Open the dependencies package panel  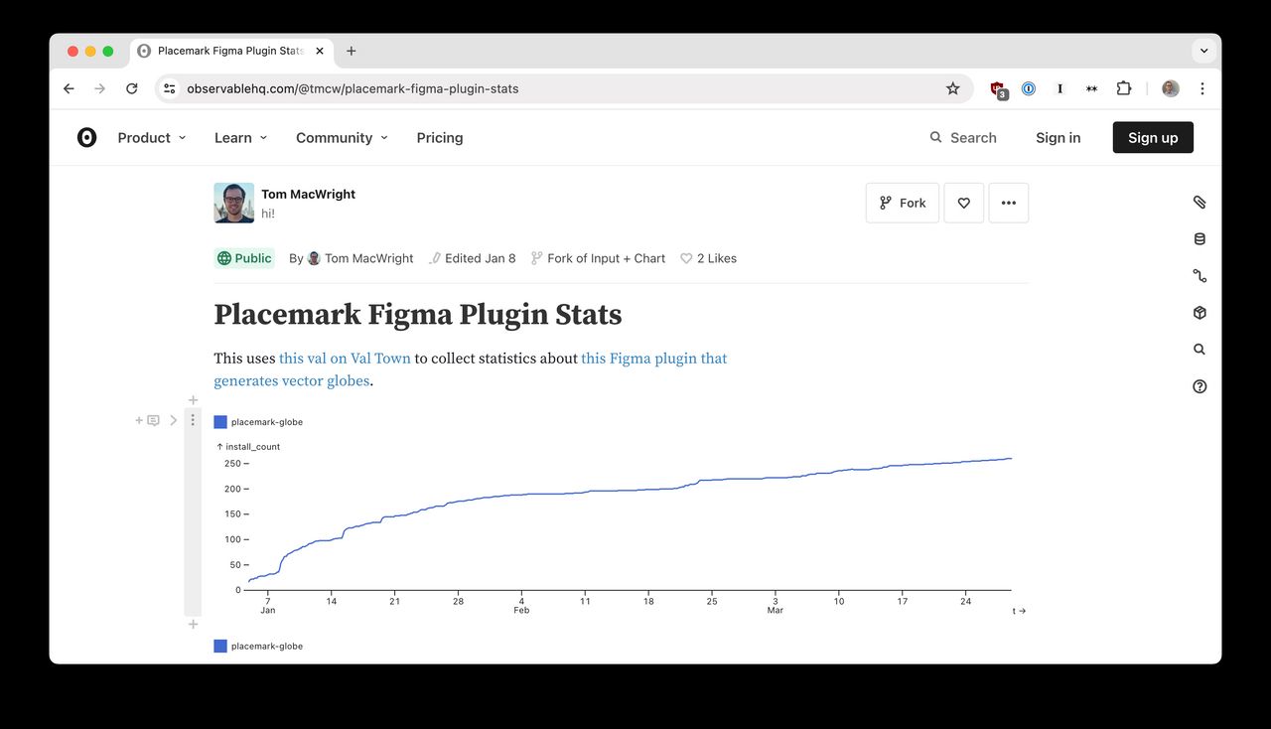tap(1199, 312)
